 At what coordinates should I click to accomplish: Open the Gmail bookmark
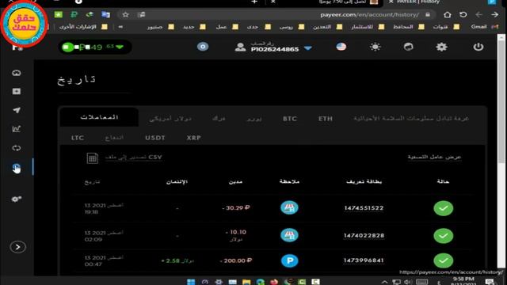coord(484,27)
